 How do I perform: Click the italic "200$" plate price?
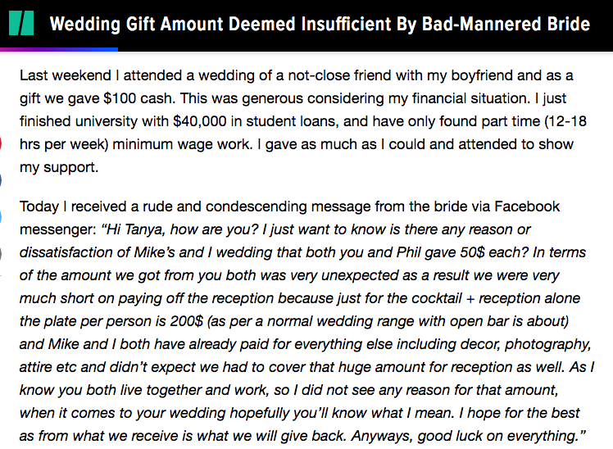[x=186, y=321]
